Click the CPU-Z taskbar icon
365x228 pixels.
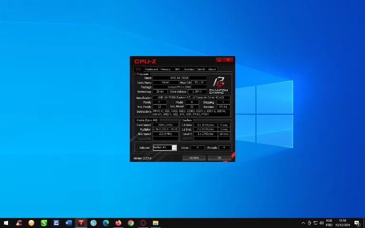[81, 223]
